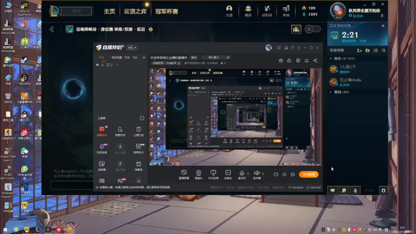Viewport: 416px width, 234px height.
Task: Toggle the preview eye icon near stream button
Action: tap(284, 175)
